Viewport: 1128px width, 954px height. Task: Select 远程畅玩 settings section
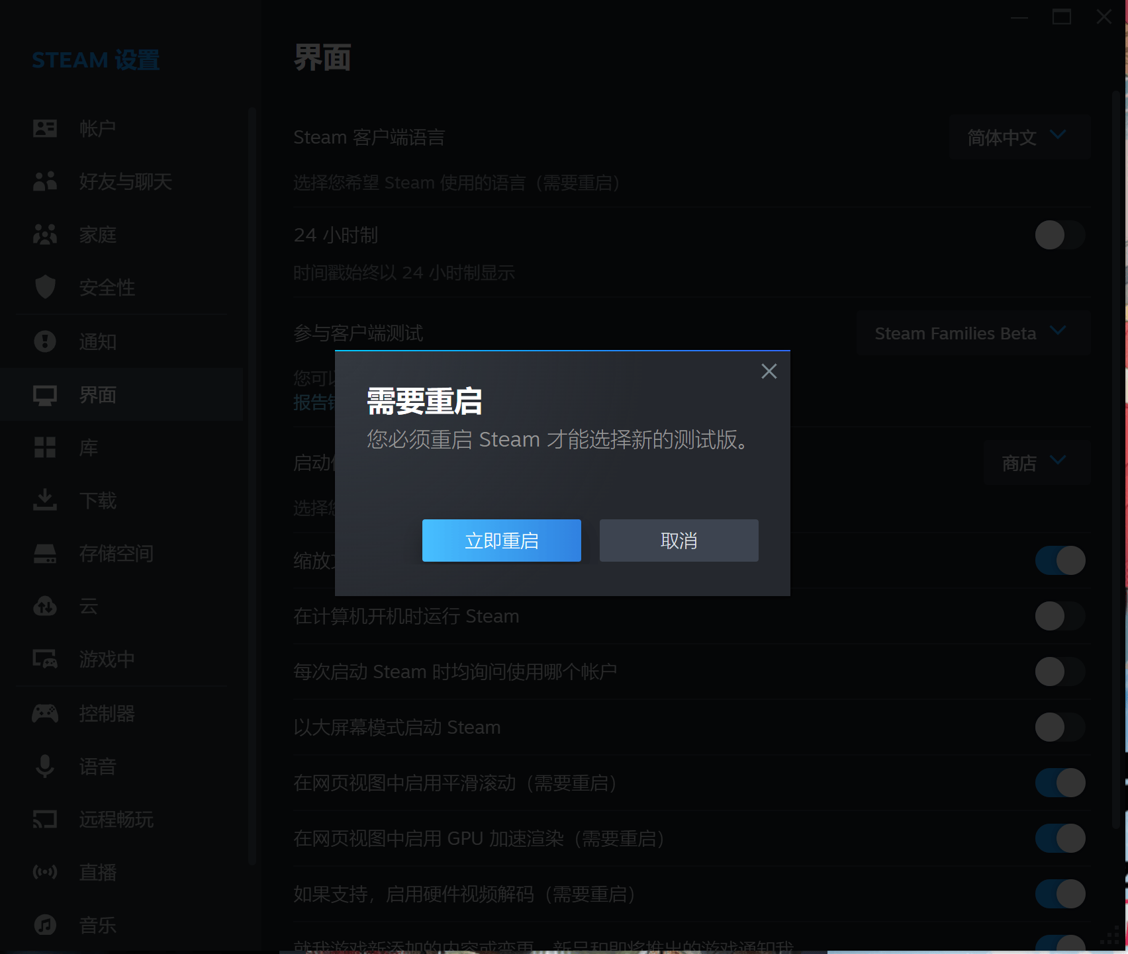point(122,819)
